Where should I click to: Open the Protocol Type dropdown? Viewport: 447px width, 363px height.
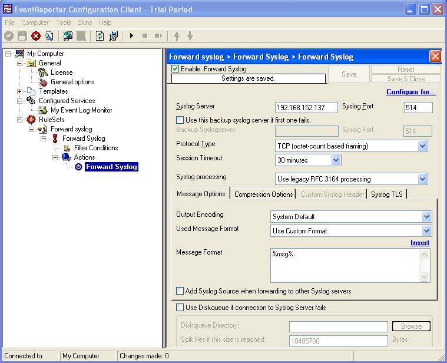(x=422, y=146)
